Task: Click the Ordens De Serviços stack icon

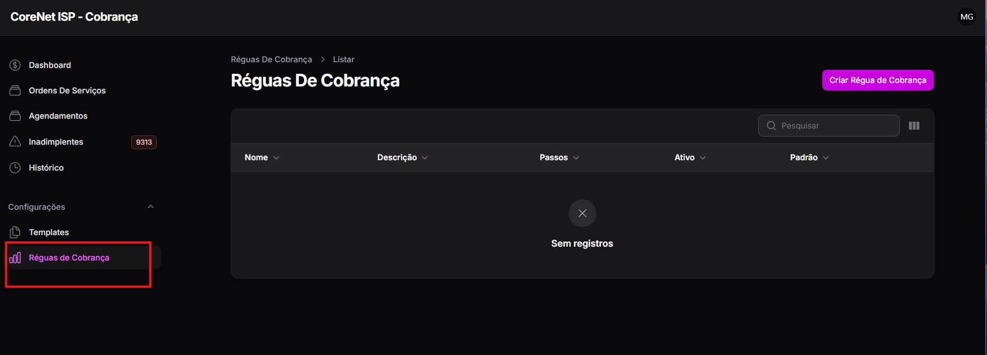Action: [15, 90]
